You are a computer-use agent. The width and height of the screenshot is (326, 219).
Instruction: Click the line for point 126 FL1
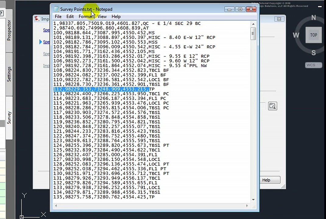(105, 155)
